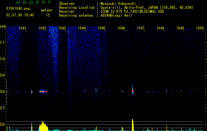
Task: Click the 1043 time axis marker
Action: [x=62, y=28]
